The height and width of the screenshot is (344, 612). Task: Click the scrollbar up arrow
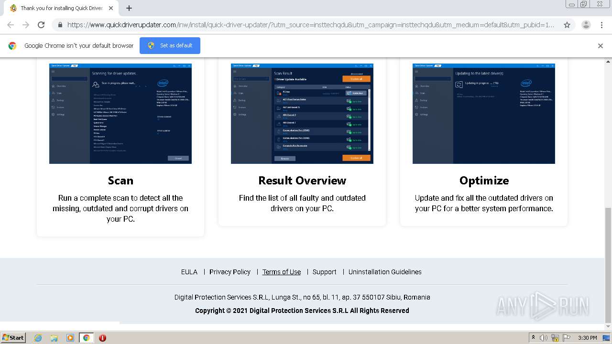(x=608, y=61)
